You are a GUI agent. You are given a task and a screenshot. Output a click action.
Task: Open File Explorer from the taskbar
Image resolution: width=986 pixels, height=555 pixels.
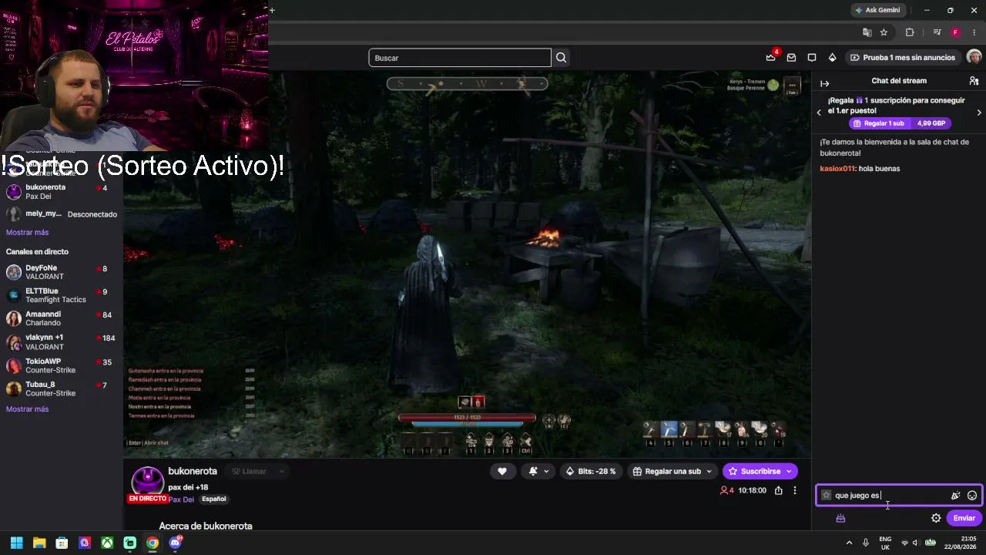tap(39, 543)
